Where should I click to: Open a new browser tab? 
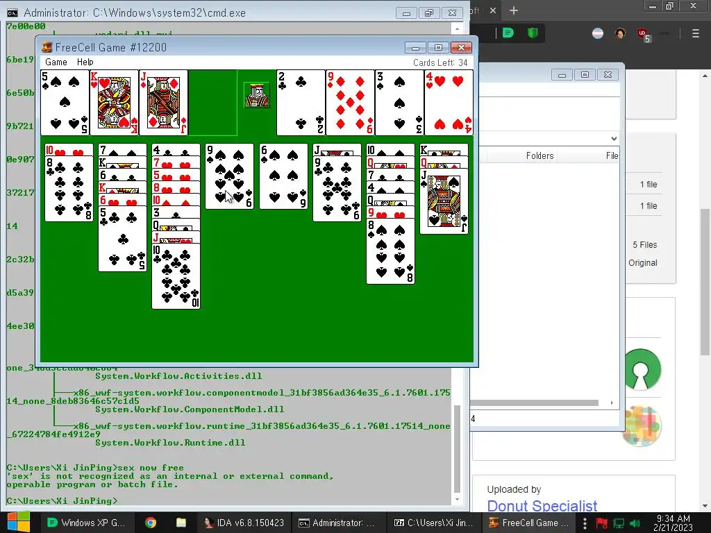tap(514, 10)
